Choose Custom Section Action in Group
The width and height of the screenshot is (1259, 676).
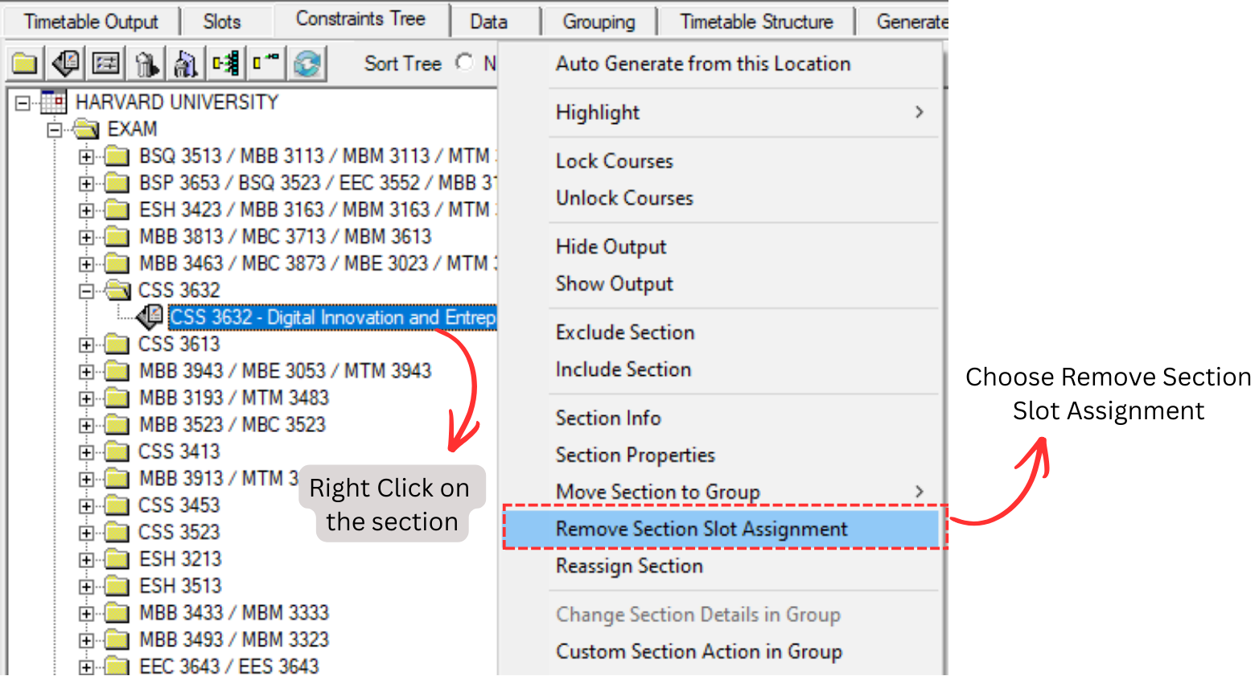(x=699, y=651)
